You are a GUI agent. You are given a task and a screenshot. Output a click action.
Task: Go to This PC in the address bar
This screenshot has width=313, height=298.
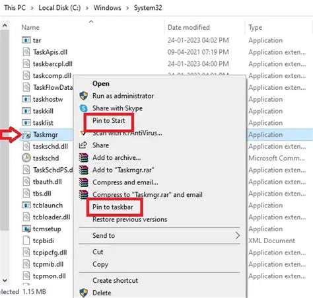pyautogui.click(x=15, y=8)
